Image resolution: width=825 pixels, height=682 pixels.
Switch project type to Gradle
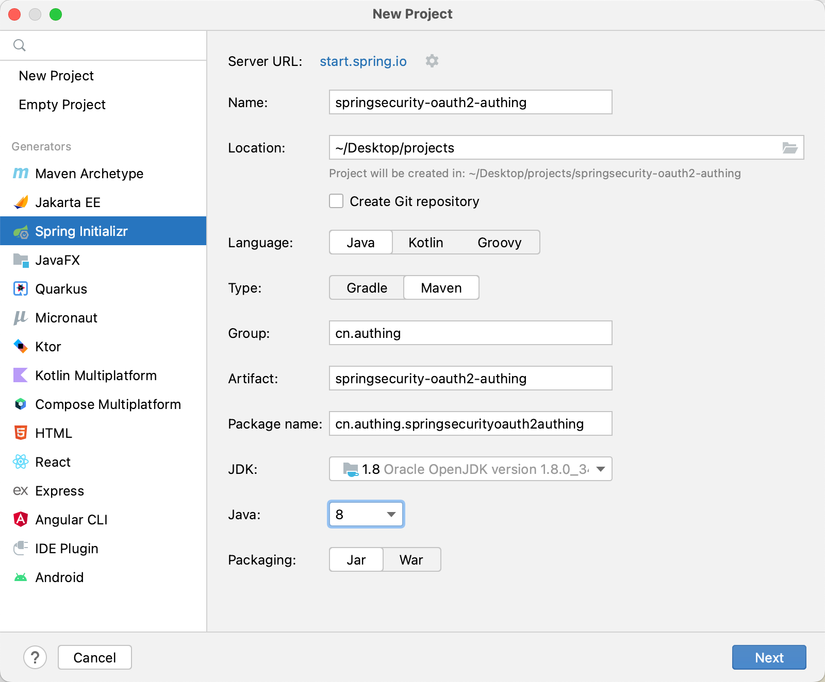[x=366, y=287]
